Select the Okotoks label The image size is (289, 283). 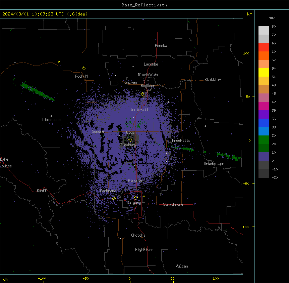pyautogui.click(x=138, y=235)
